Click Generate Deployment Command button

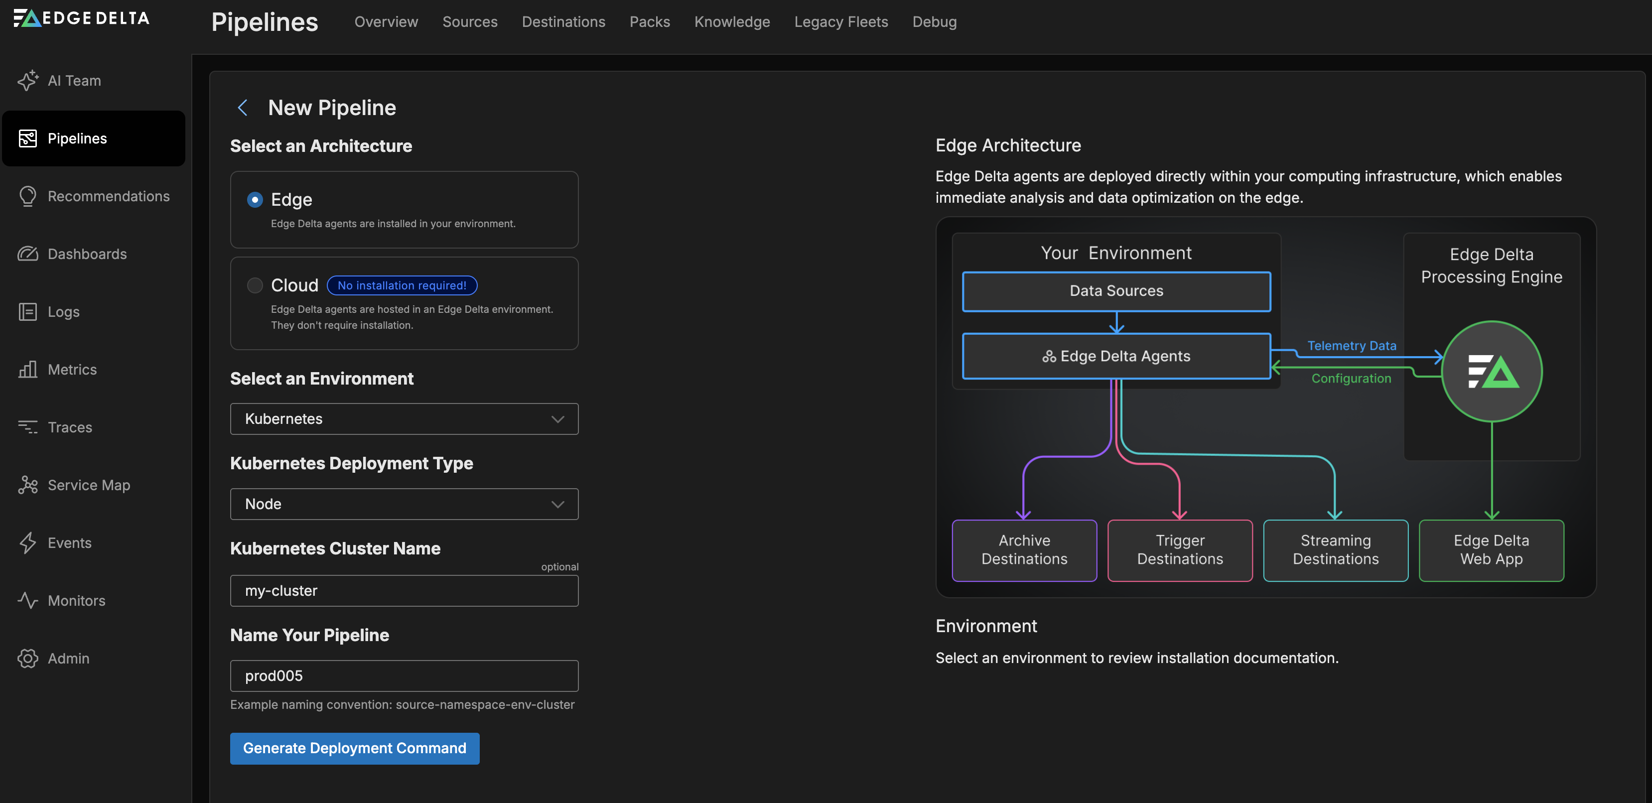click(354, 748)
